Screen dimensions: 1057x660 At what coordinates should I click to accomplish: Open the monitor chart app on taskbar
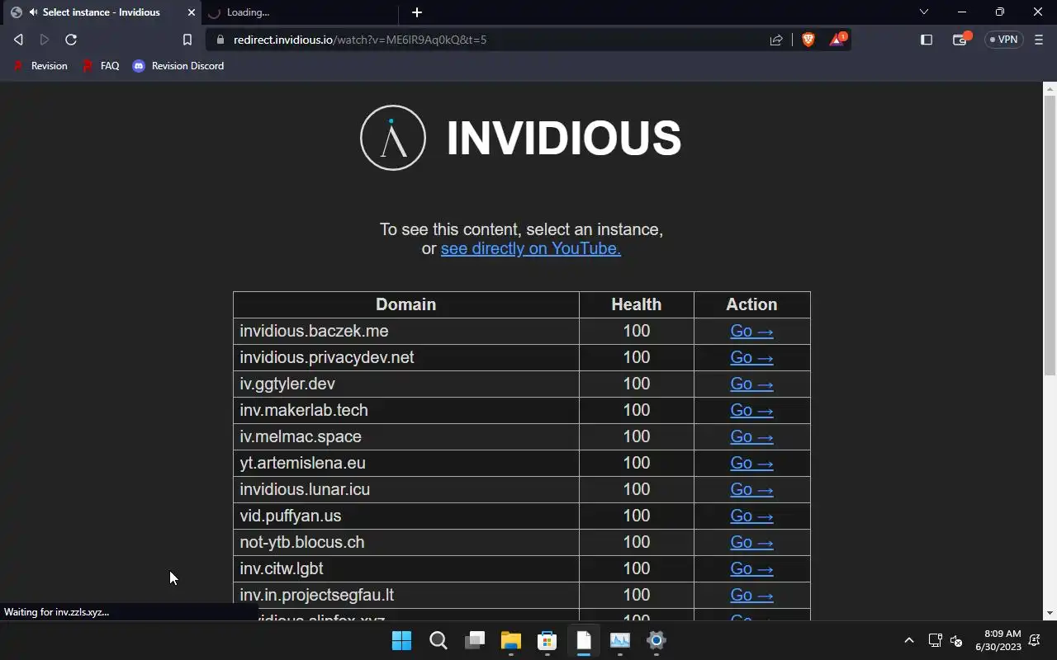[620, 640]
